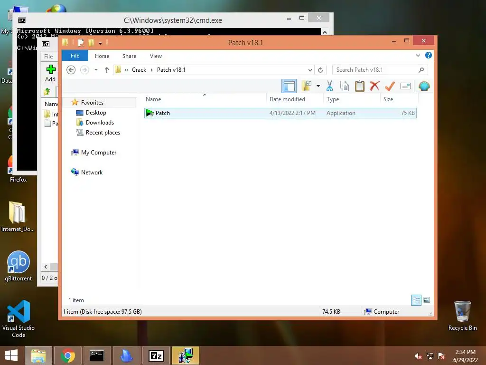486x365 pixels.
Task: Open File Explorer from the taskbar
Action: 38,355
